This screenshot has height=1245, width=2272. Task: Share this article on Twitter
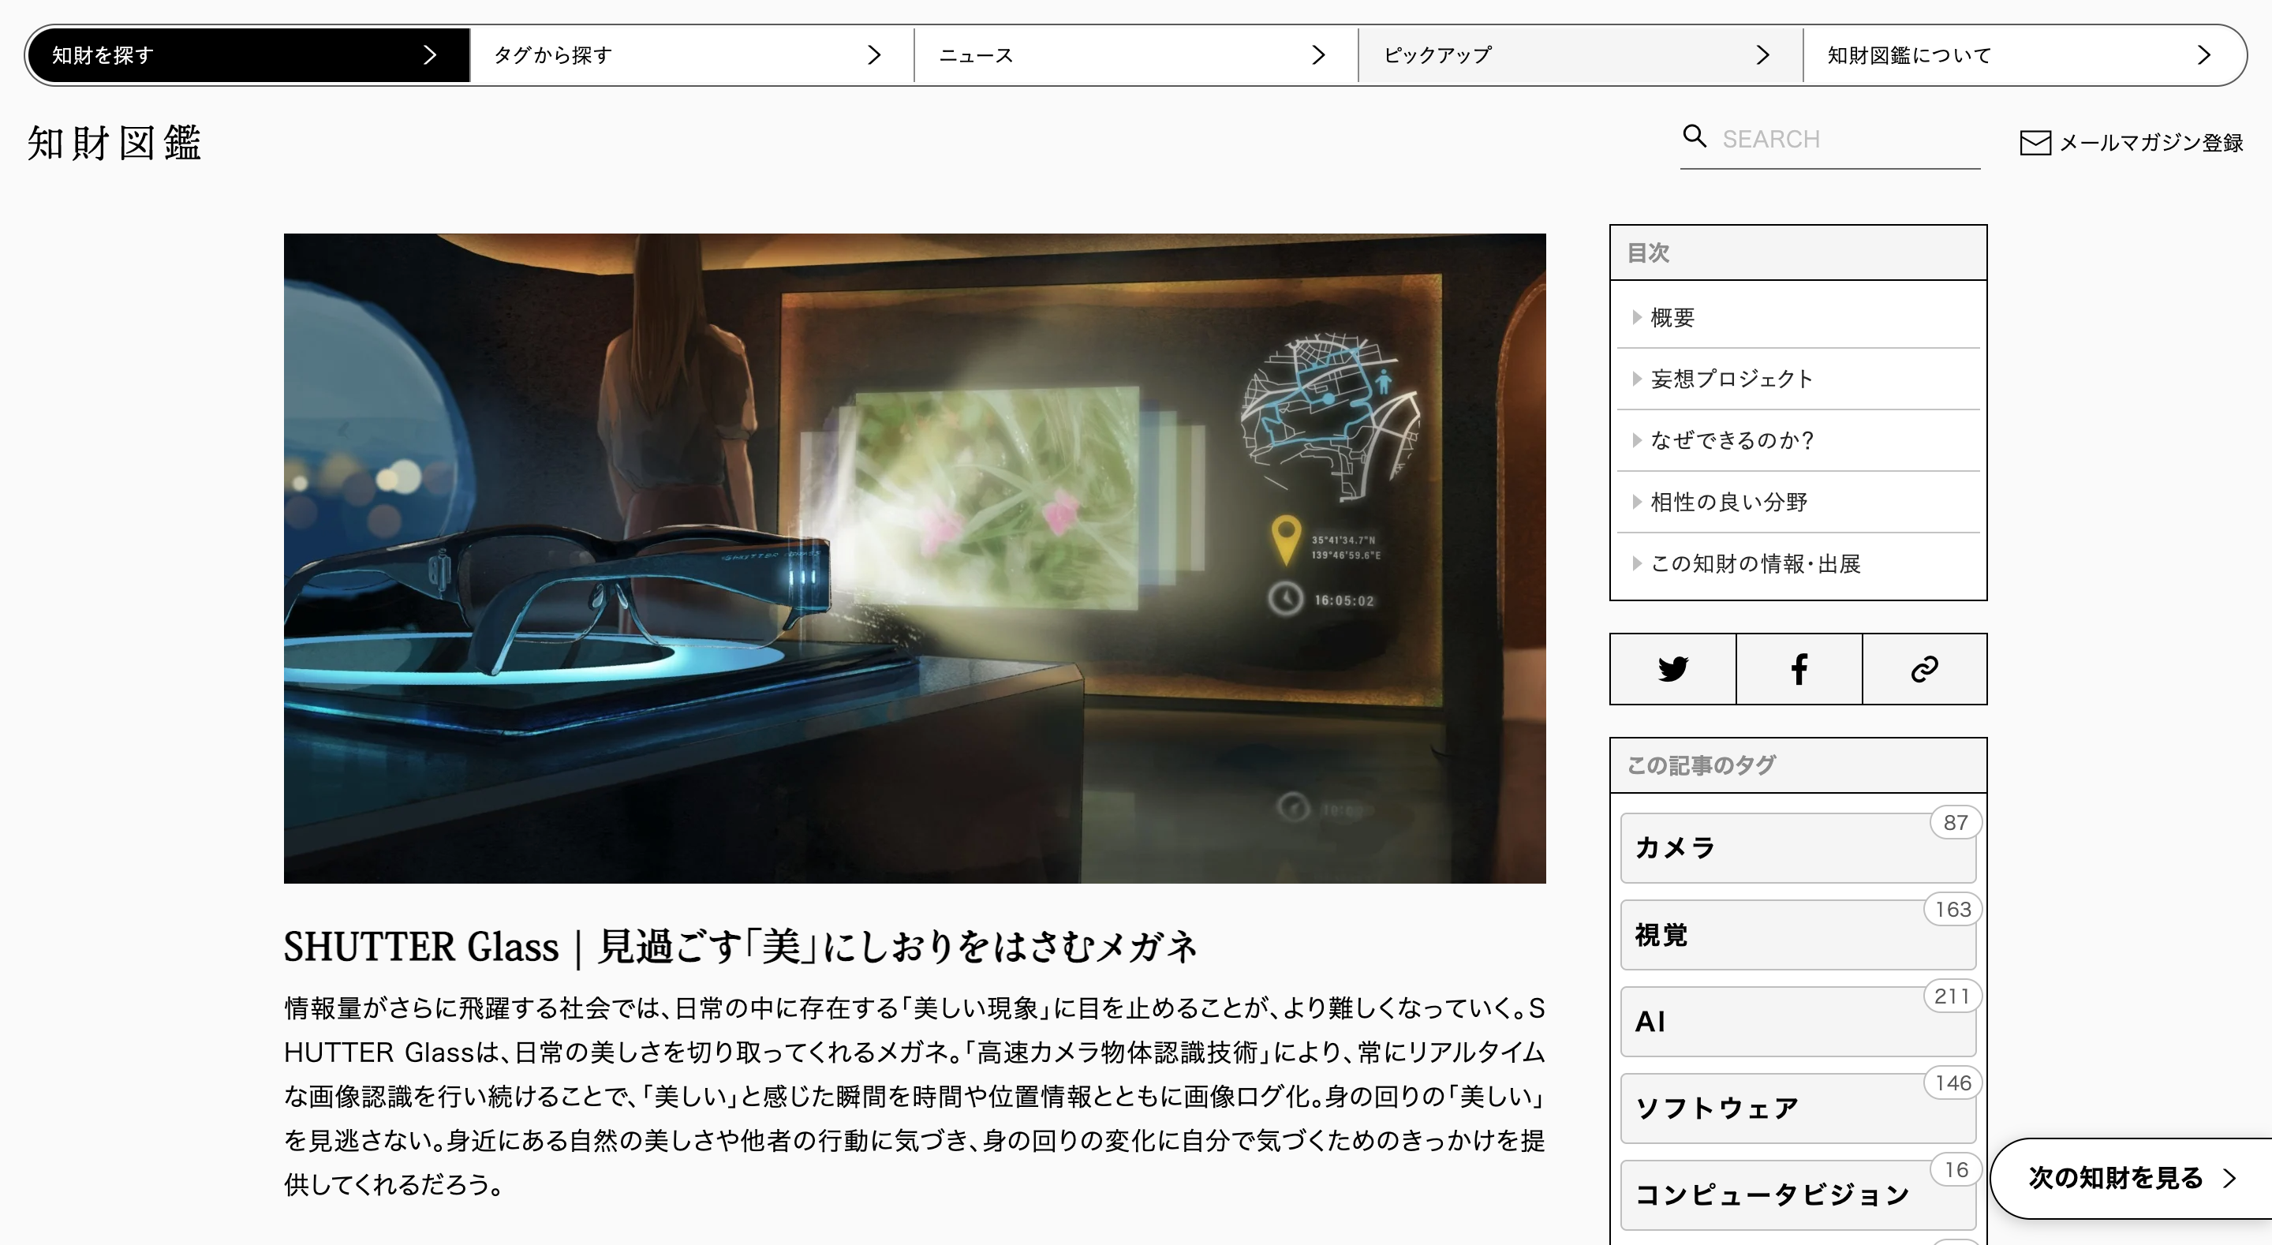coord(1672,669)
